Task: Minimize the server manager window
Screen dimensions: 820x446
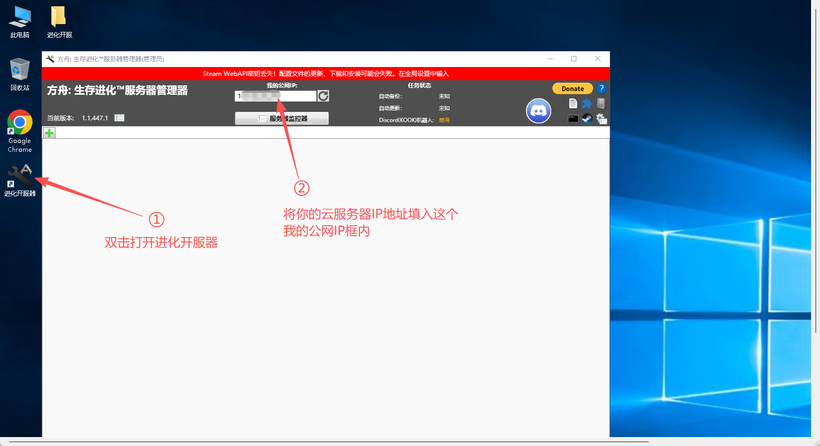Action: coord(550,59)
